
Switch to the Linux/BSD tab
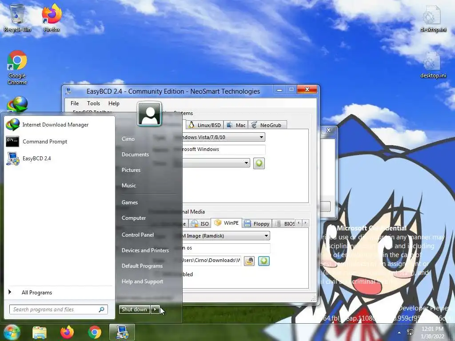(205, 125)
